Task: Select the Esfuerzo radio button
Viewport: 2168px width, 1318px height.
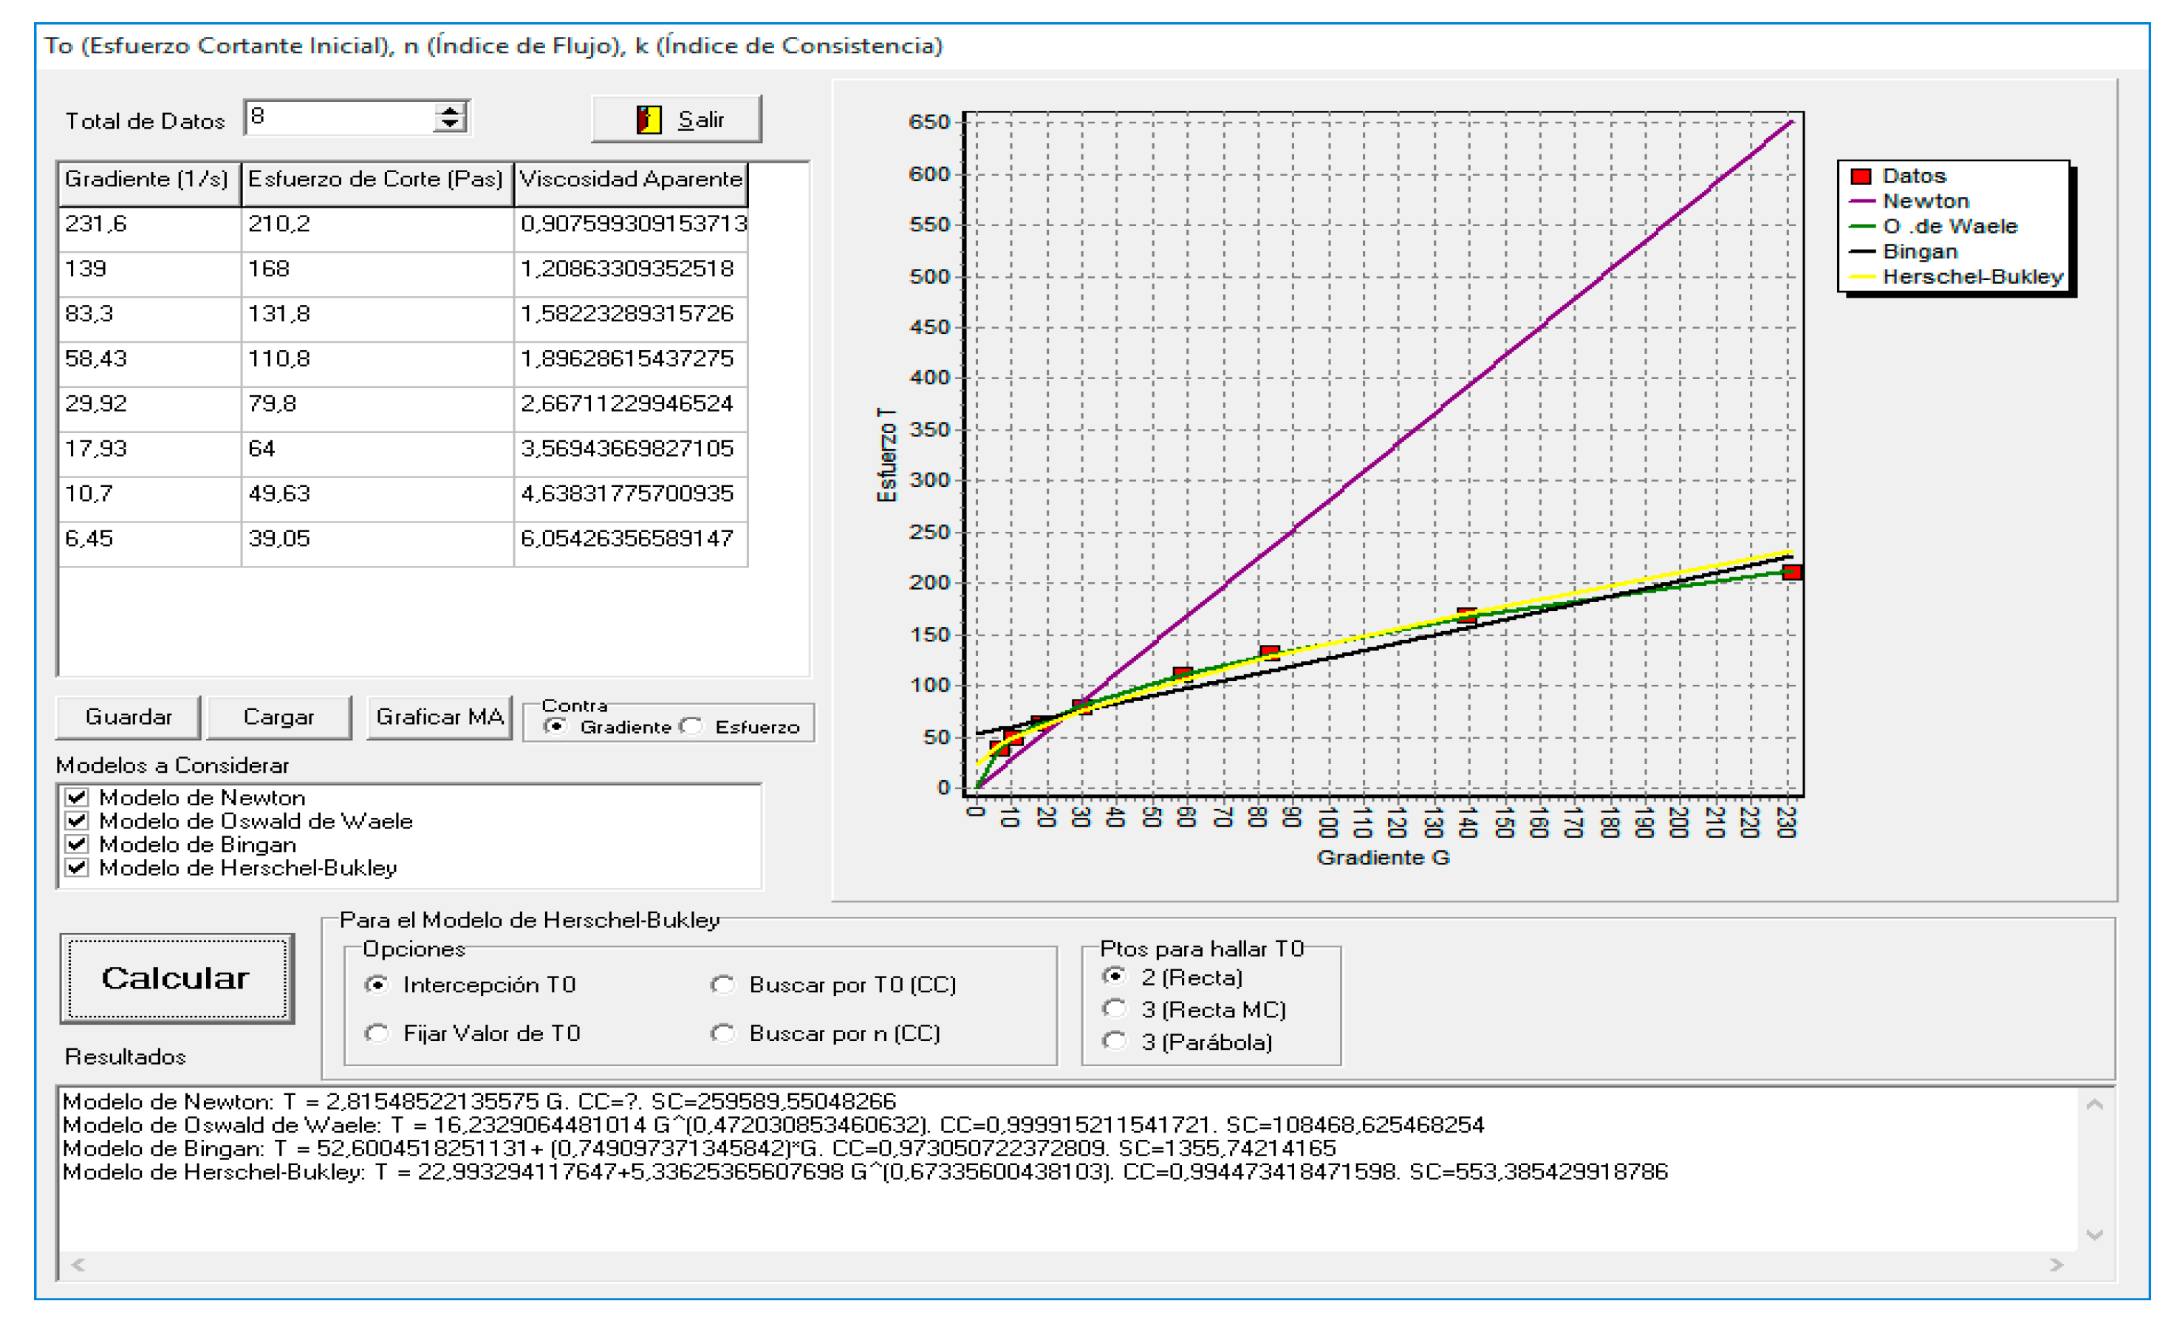Action: [x=694, y=727]
